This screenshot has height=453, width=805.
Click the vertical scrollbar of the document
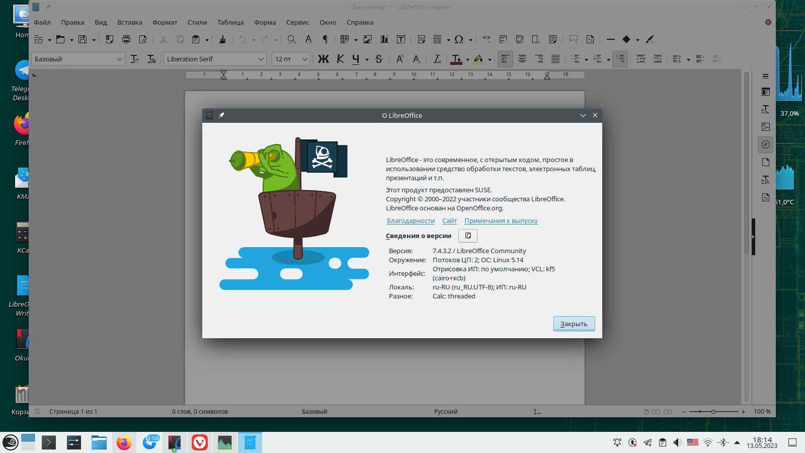click(x=747, y=237)
